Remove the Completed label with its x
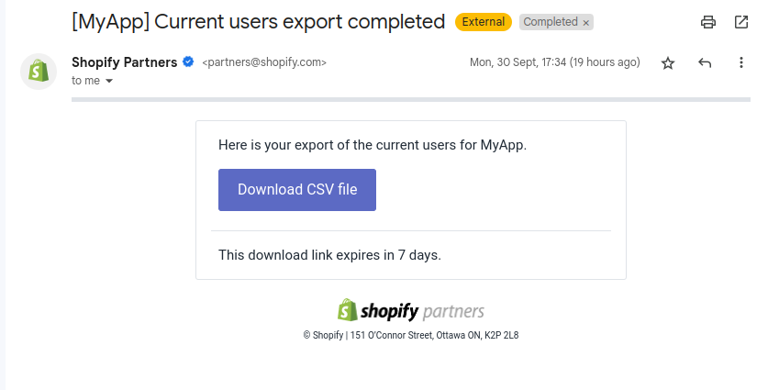The width and height of the screenshot is (779, 390). click(x=585, y=23)
